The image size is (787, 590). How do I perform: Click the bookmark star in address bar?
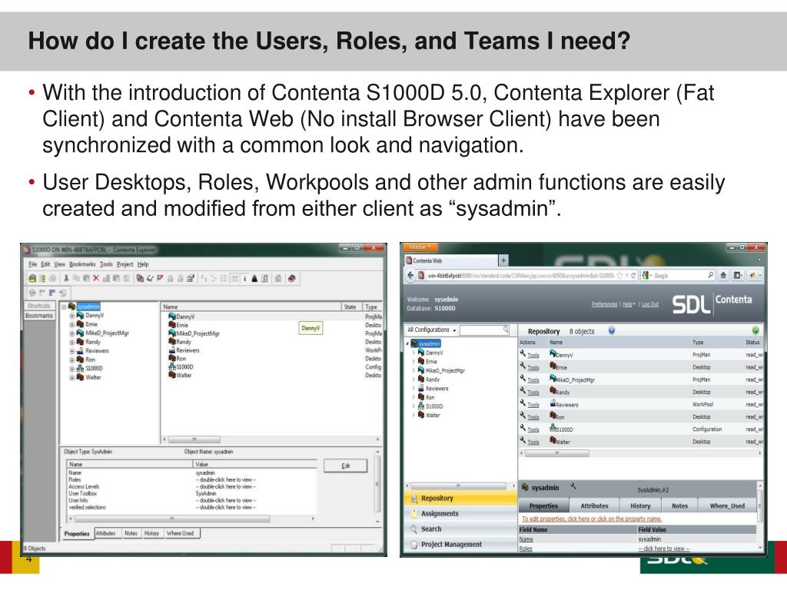pos(620,276)
